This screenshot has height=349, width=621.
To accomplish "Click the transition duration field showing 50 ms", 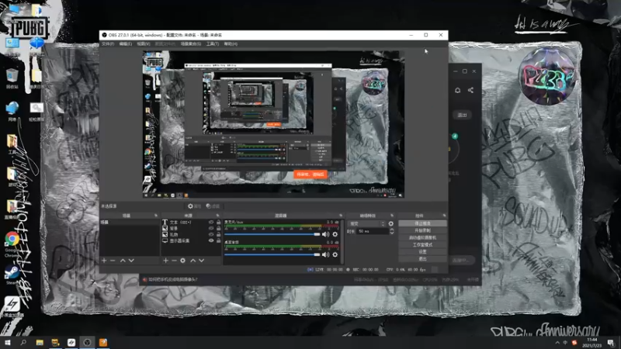I will tap(373, 231).
